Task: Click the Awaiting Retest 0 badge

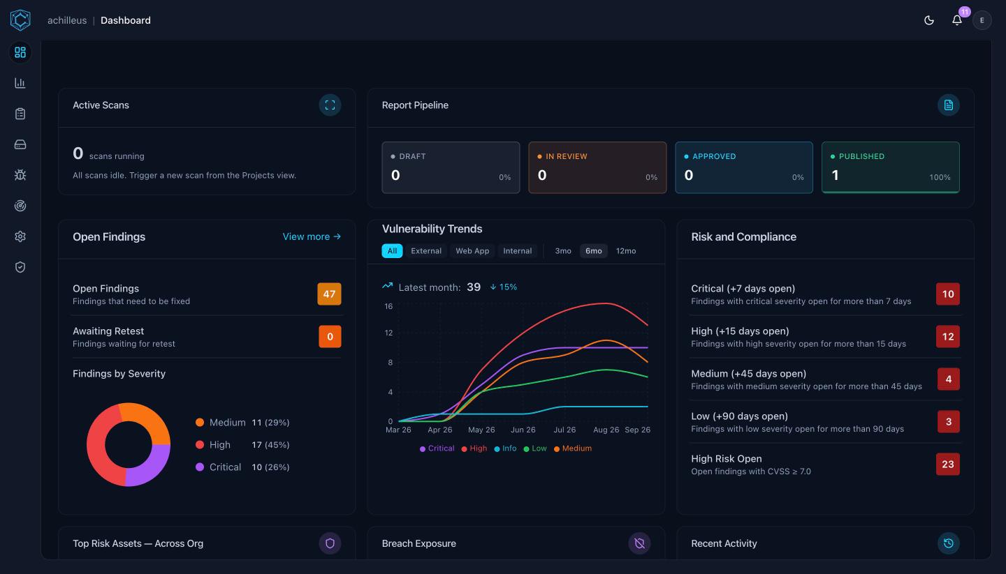Action: pyautogui.click(x=330, y=337)
